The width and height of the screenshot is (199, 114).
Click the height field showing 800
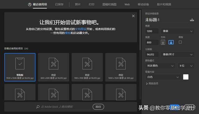pyautogui.click(x=152, y=42)
